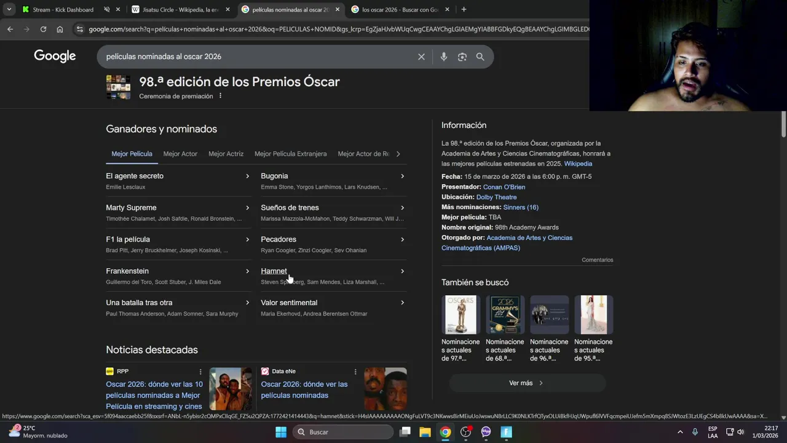Open Sinners (16) nominations link
The width and height of the screenshot is (787, 443).
pos(521,207)
